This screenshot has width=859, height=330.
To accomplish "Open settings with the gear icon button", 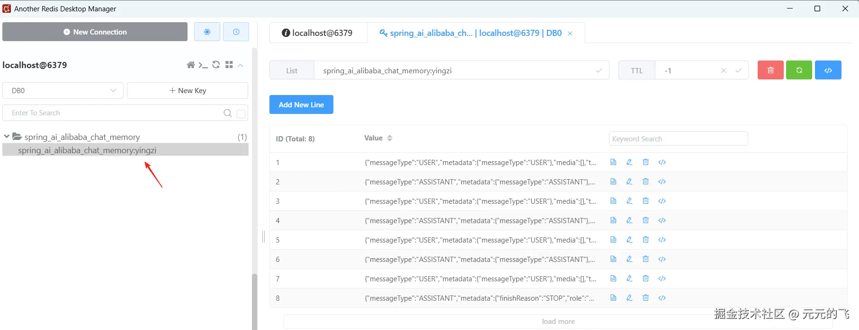I will tap(207, 32).
